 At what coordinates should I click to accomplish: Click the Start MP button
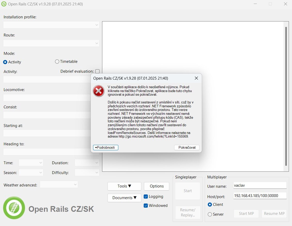point(246,214)
